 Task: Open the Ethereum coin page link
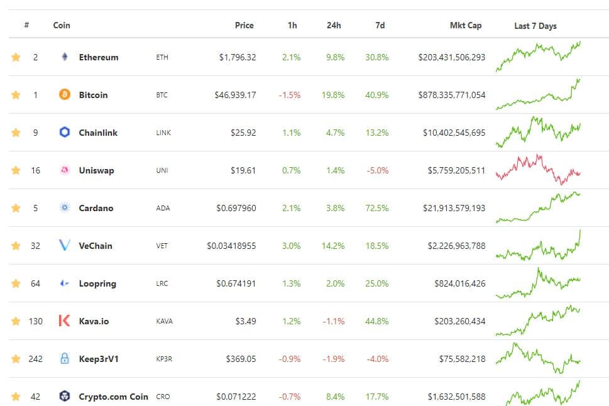pyautogui.click(x=99, y=57)
